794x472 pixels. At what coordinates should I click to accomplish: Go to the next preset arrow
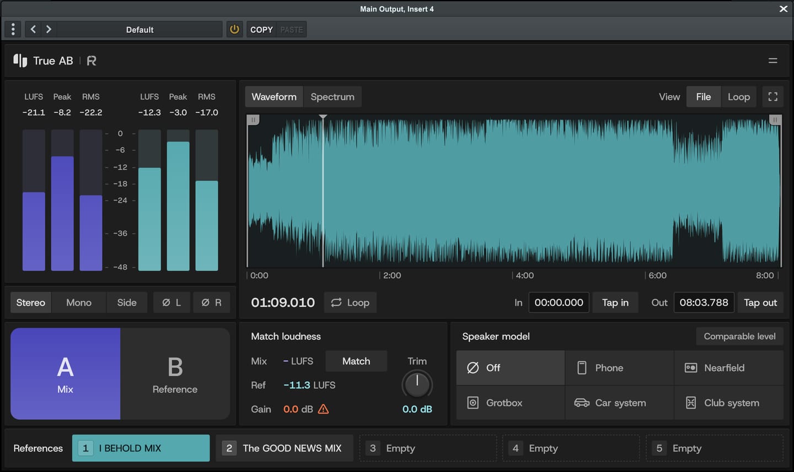coord(49,29)
